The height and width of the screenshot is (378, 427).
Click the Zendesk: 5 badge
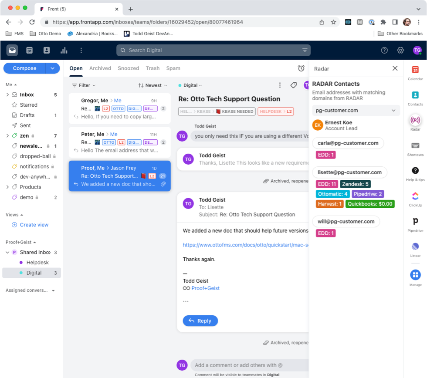(x=355, y=184)
